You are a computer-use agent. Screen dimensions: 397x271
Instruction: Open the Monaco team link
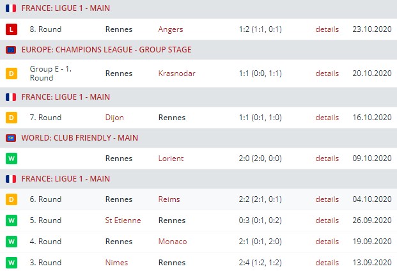point(173,242)
